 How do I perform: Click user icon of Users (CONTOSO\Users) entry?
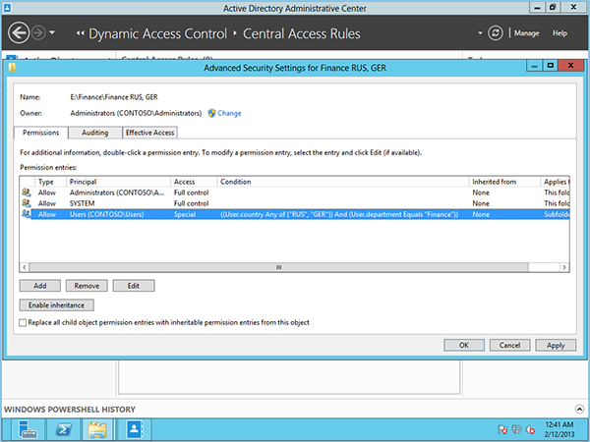26,214
